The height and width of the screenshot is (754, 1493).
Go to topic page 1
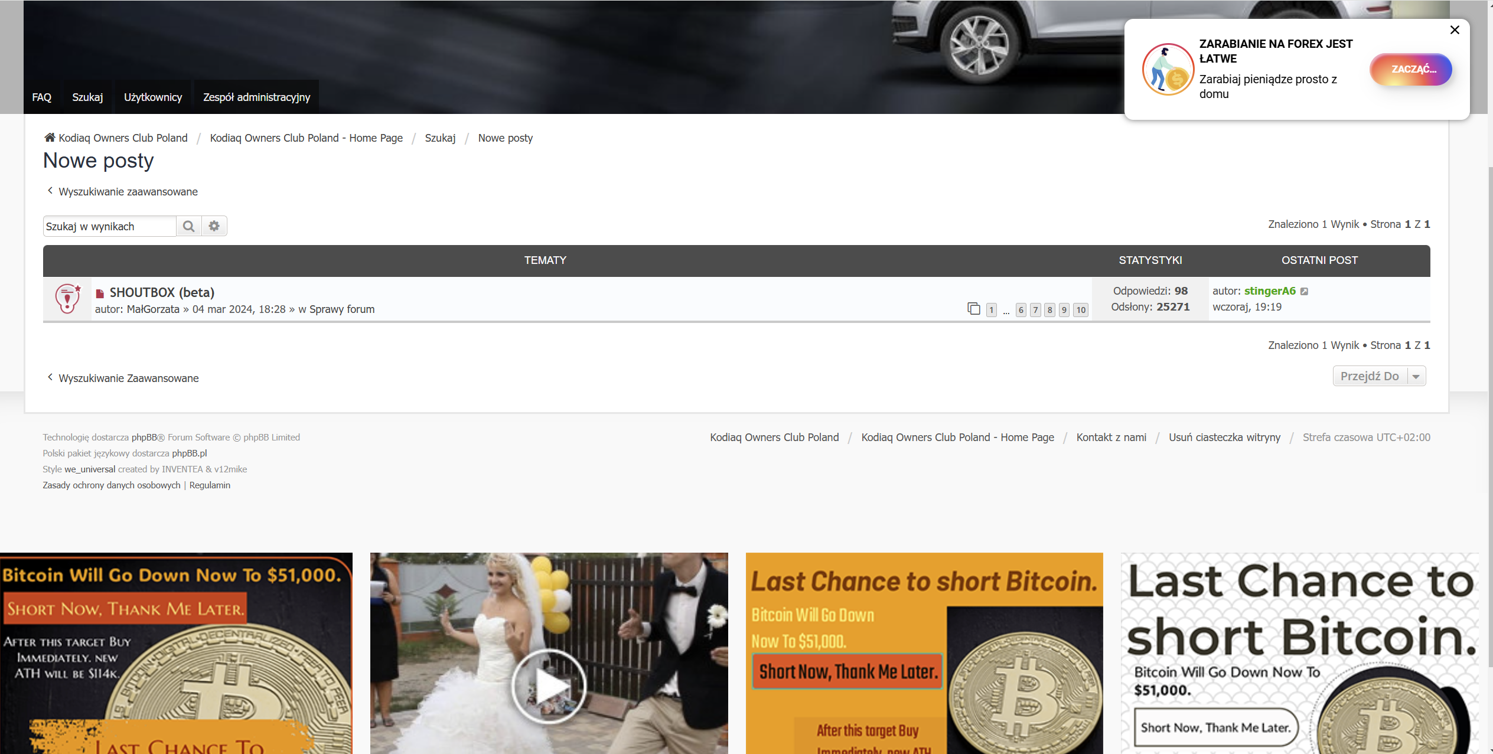pyautogui.click(x=992, y=310)
